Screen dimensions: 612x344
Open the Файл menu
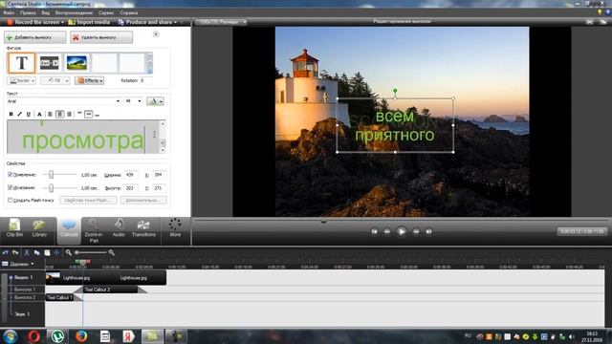[9, 12]
